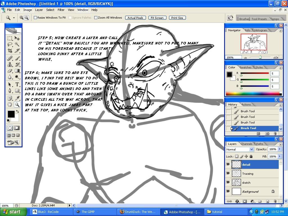Viewport: 288px width, 216px height.
Task: Select the Rectangular Marquee tool
Action: [x=10, y=38]
